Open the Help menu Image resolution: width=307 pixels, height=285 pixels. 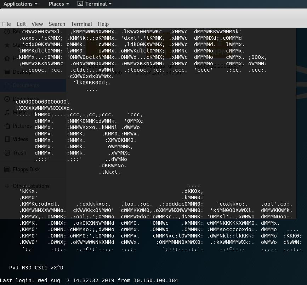[x=103, y=24]
